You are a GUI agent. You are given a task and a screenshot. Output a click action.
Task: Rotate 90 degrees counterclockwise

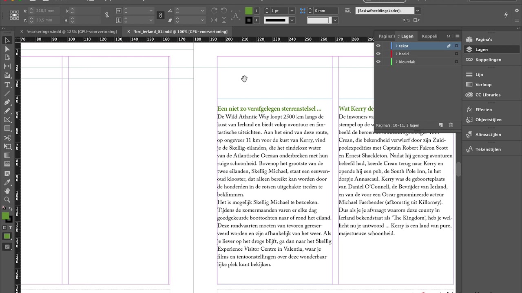tap(224, 11)
